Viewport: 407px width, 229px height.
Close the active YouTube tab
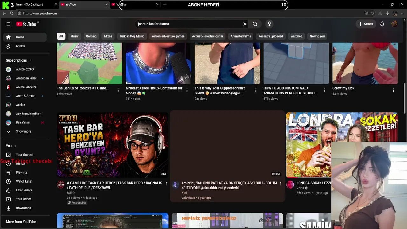pyautogui.click(x=107, y=4)
